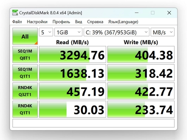Click the SEQ1M Q8T1 write value 404.38
Screen dimensions: 187x140
point(141,54)
